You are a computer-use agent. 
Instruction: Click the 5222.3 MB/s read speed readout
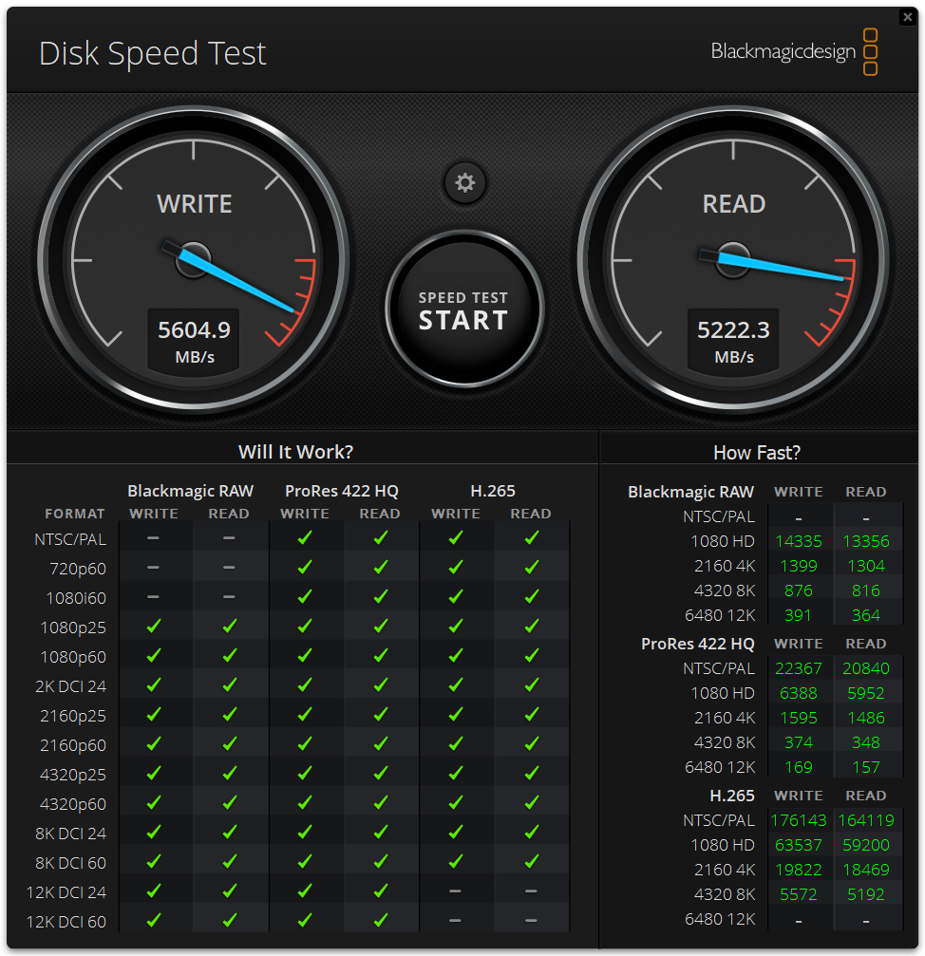[x=733, y=340]
